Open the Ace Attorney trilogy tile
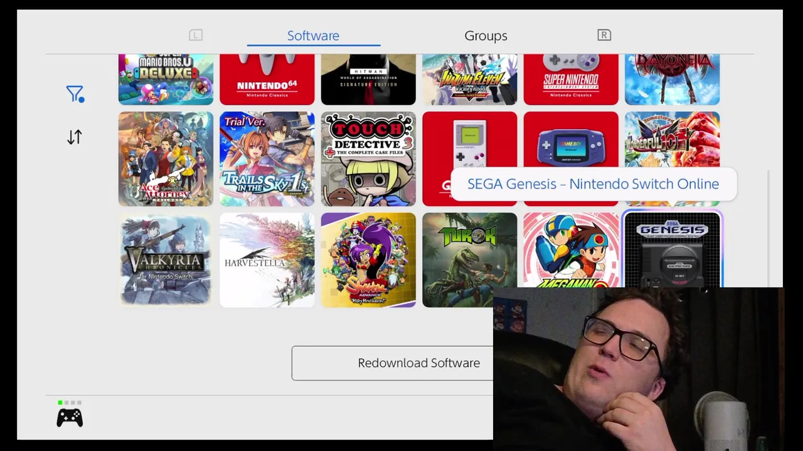 [x=166, y=159]
